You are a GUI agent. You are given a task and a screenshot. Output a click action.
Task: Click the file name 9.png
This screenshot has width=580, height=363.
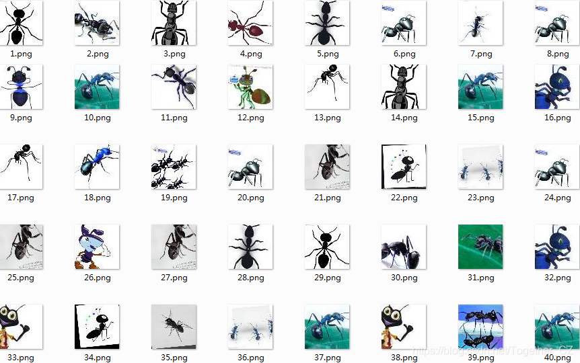click(x=21, y=118)
